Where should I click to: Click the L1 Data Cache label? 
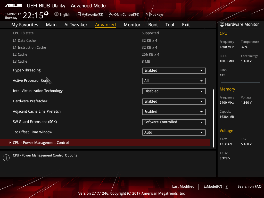[24, 40]
